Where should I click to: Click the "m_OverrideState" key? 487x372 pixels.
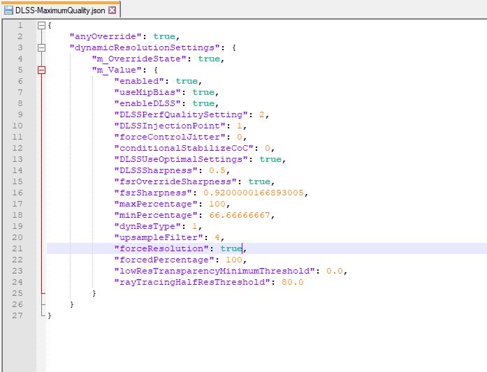139,59
